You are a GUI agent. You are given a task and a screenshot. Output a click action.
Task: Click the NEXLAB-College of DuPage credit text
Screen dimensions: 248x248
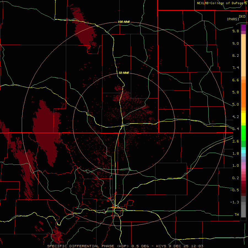(x=221, y=3)
